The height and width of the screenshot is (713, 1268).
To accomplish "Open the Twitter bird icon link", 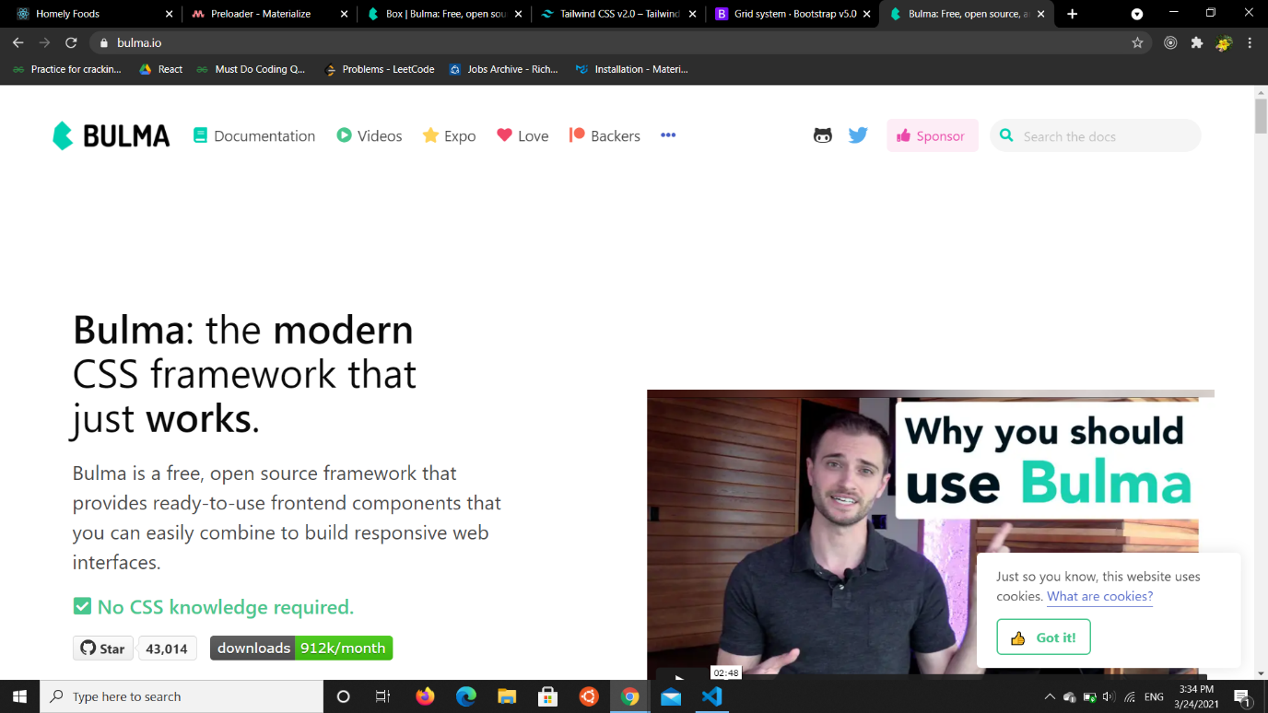I will [x=858, y=135].
